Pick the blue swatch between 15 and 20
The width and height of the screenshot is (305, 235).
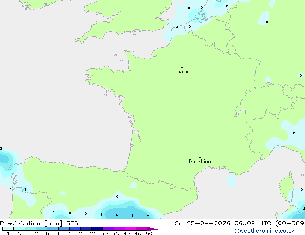pos(75,229)
